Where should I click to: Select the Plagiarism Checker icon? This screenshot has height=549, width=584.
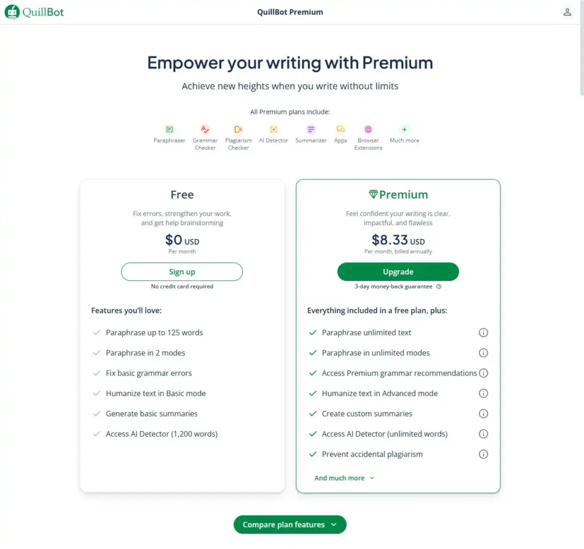(238, 129)
